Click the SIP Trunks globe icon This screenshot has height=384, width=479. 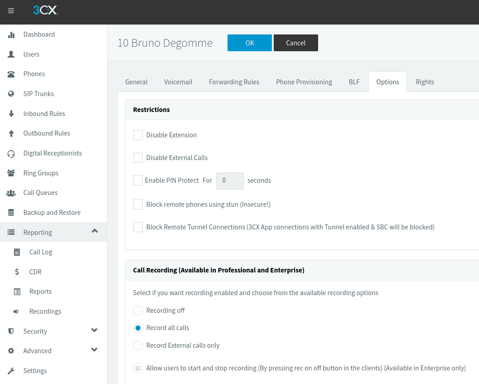click(11, 94)
